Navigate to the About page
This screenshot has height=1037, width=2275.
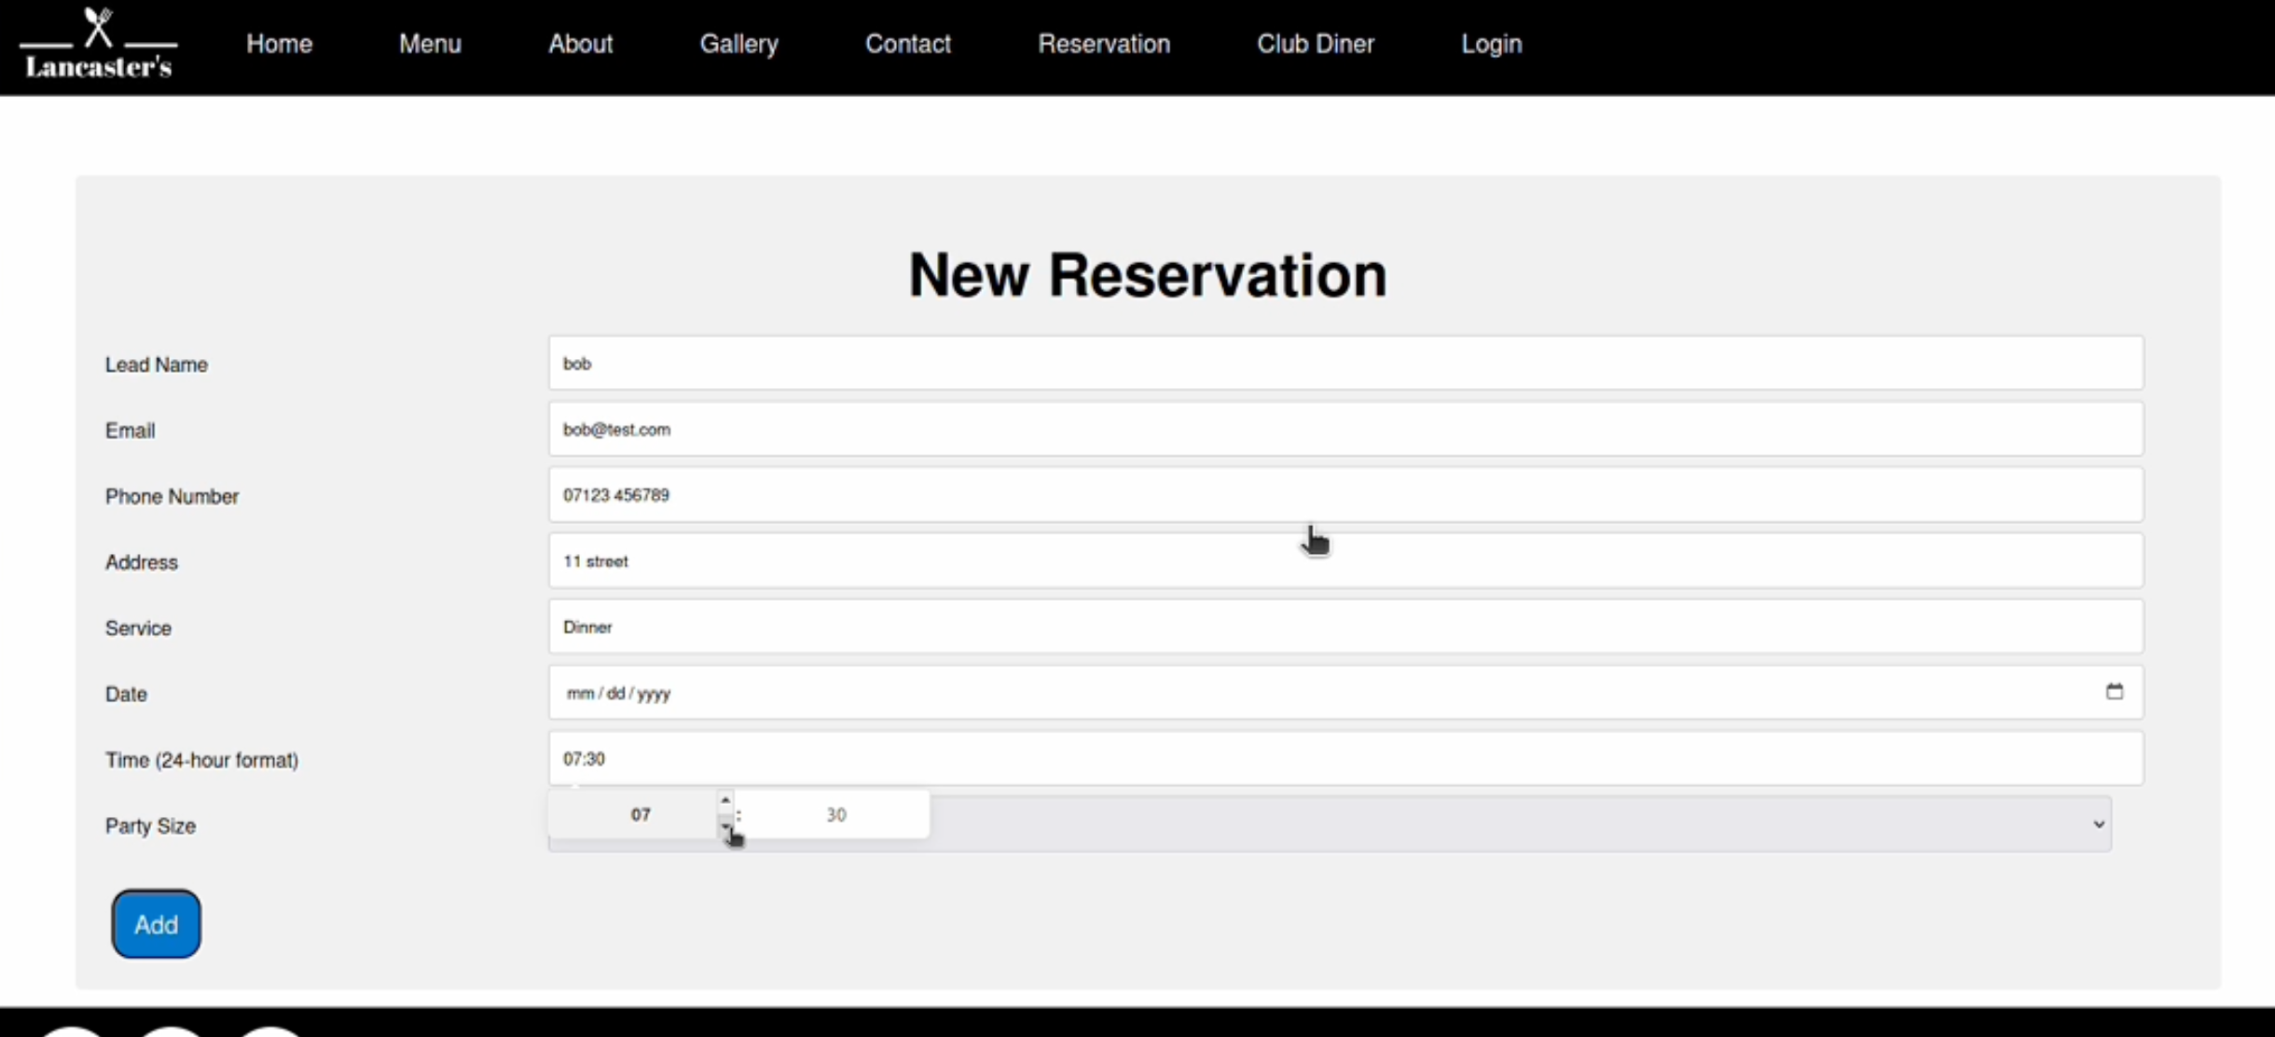[580, 44]
